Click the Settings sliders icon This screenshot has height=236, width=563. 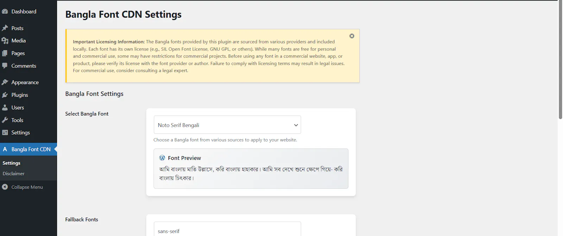pyautogui.click(x=5, y=132)
